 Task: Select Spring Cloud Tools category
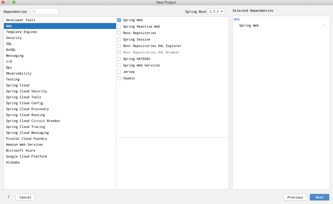pyautogui.click(x=60, y=97)
